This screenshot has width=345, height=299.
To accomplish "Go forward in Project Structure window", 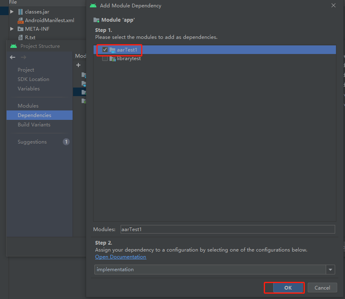I will click(x=23, y=57).
